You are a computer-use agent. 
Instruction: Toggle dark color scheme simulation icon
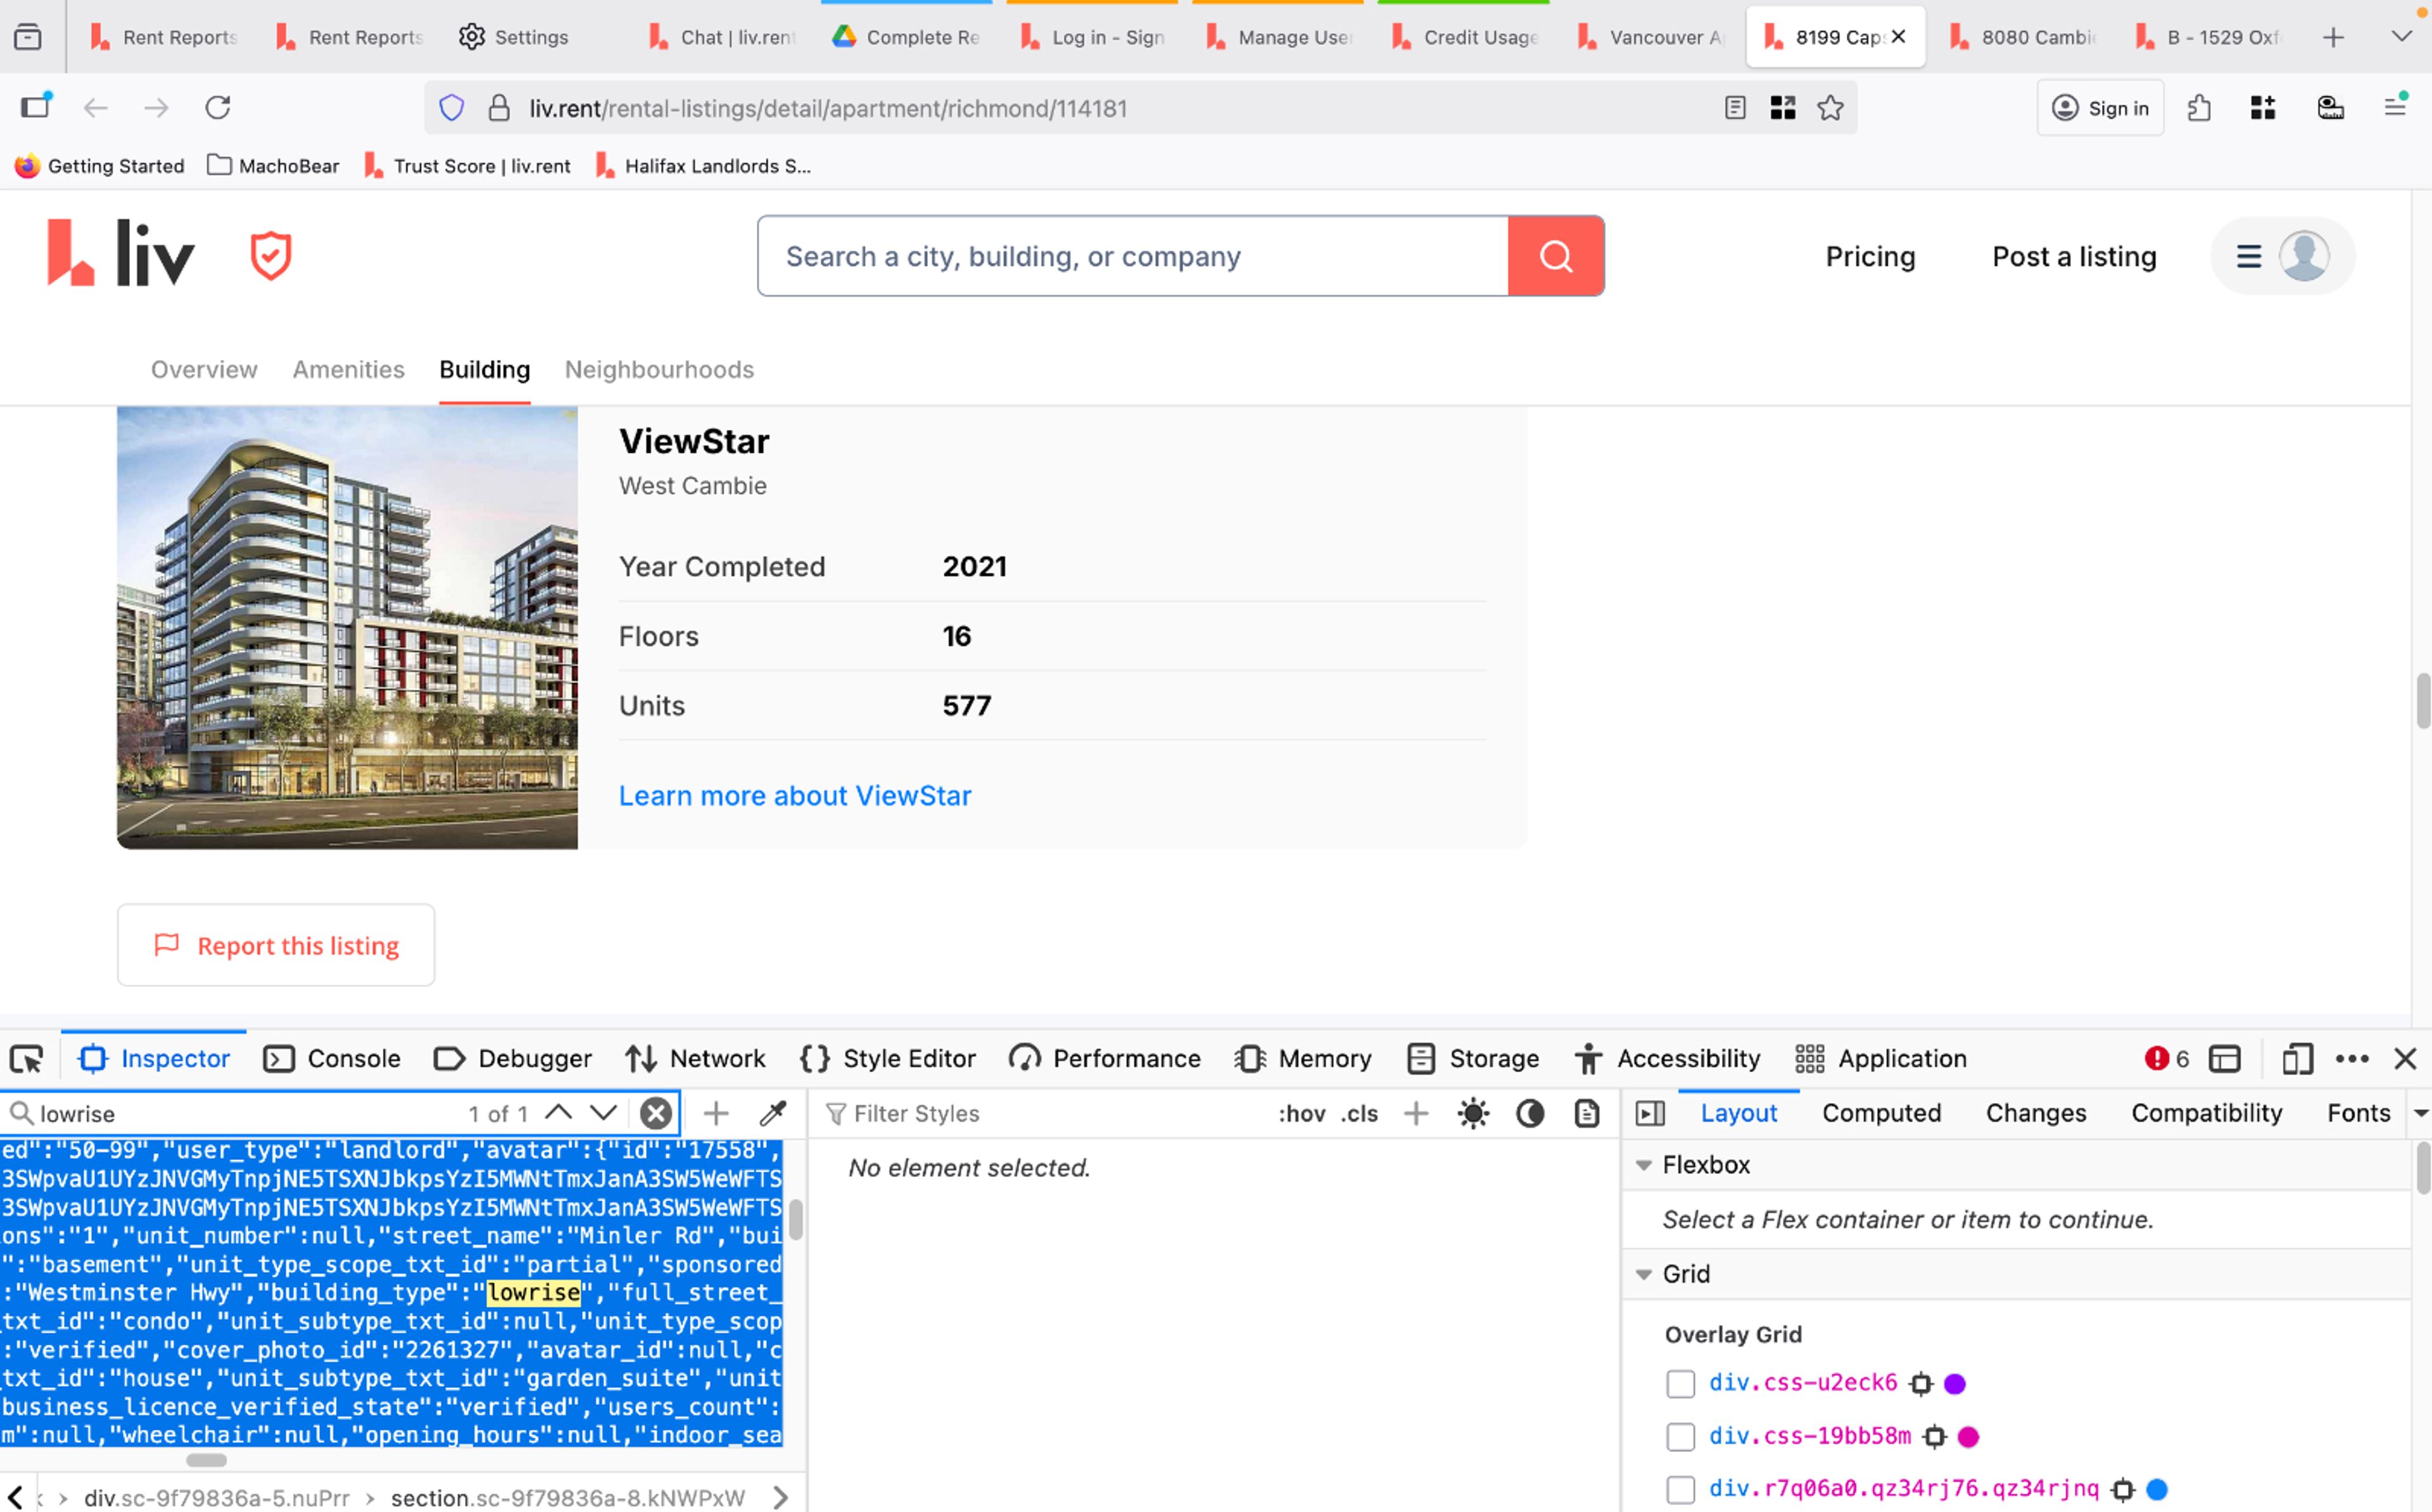pos(1530,1113)
